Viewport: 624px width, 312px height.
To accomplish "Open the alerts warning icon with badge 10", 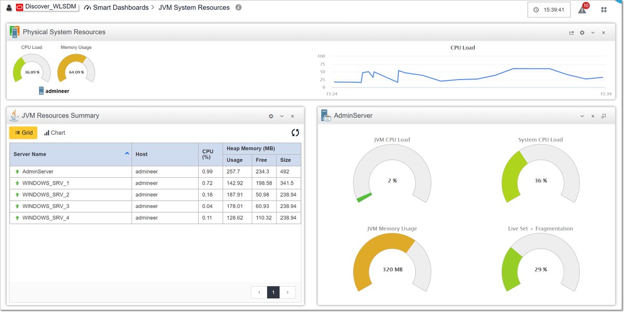I will click(583, 9).
